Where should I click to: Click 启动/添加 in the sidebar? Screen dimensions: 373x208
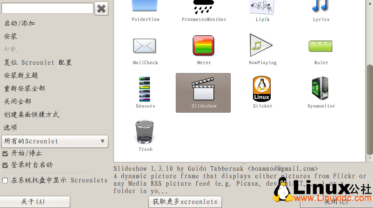pos(20,23)
